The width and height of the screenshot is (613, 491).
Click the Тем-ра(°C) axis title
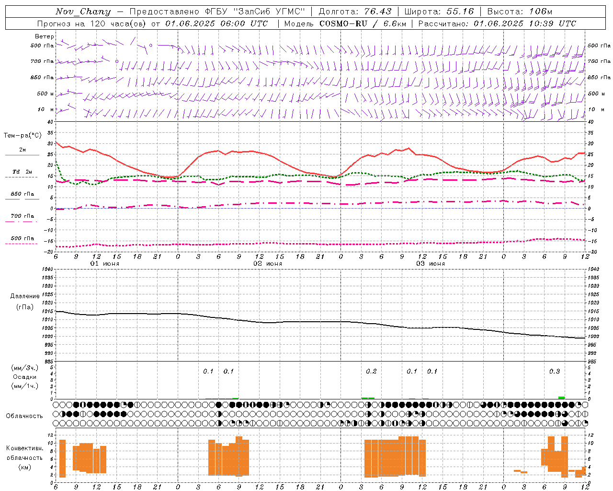[x=23, y=136]
